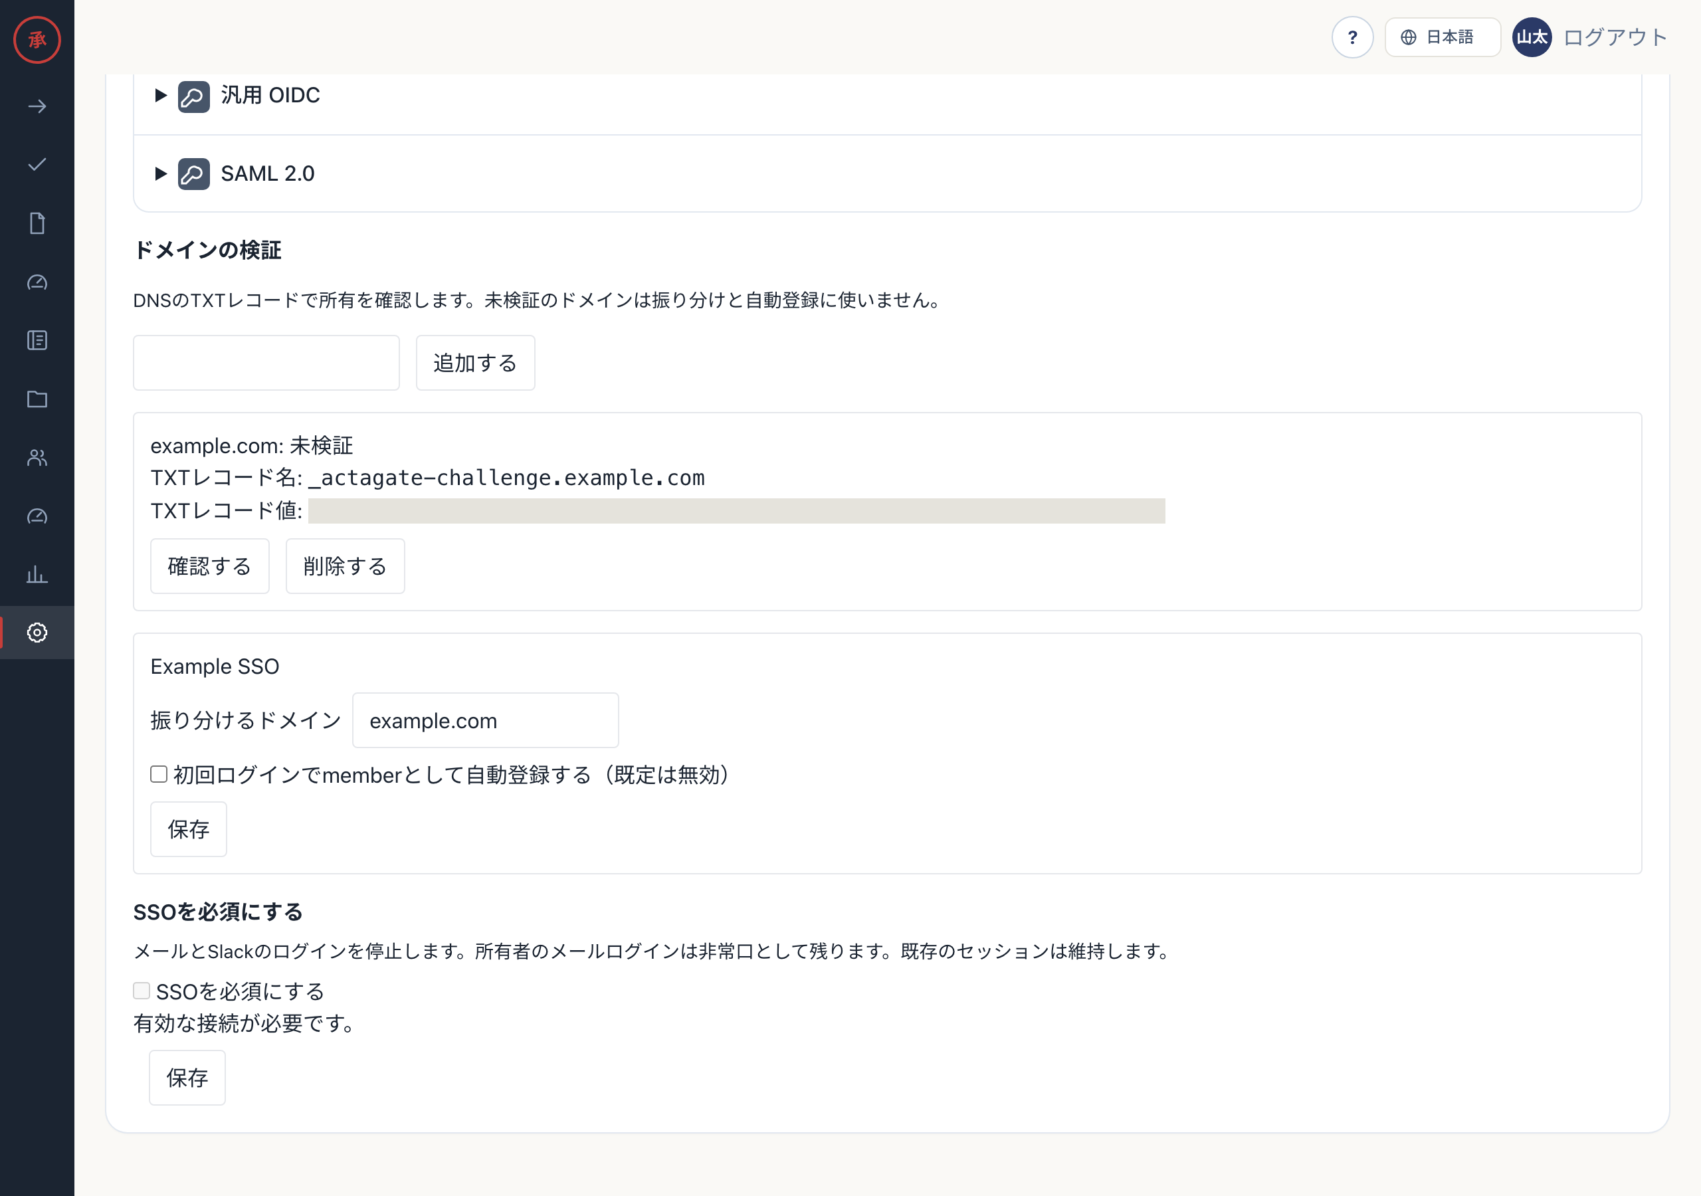Viewport: 1701px width, 1196px height.
Task: Click the globe icon in language selector
Action: tap(1409, 37)
